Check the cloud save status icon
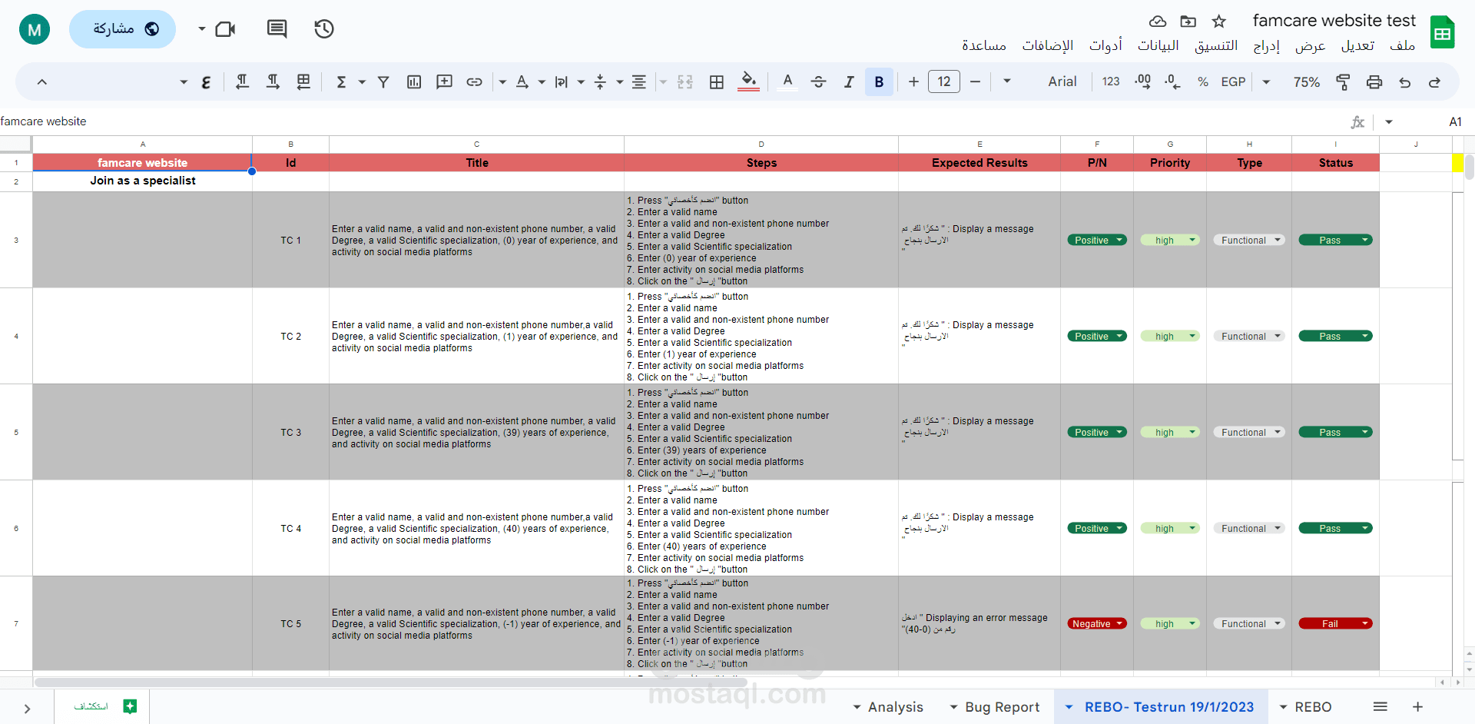1475x724 pixels. pyautogui.click(x=1158, y=22)
